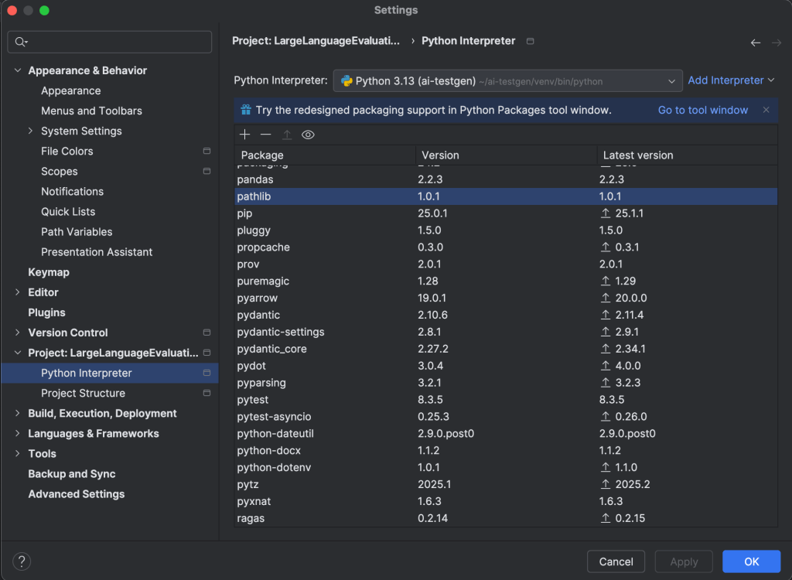Click the minus icon to uninstall package
Screen dimensions: 792x580
click(x=266, y=135)
